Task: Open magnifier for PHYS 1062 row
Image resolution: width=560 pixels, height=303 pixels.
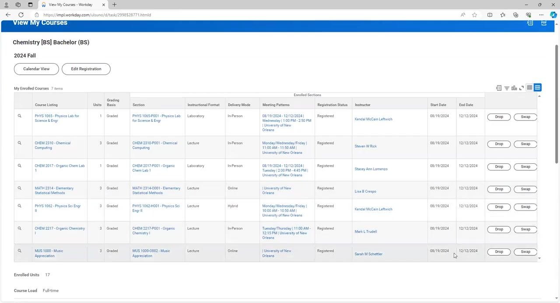Action: (x=19, y=206)
